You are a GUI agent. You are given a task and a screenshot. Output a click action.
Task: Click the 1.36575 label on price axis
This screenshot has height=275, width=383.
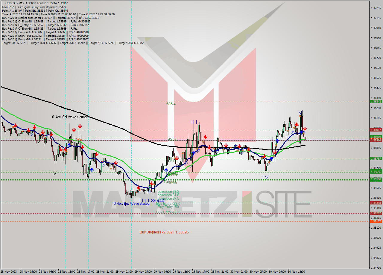(x=376, y=78)
